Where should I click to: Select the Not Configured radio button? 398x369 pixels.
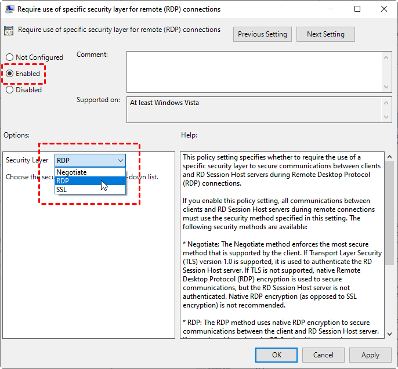tap(10, 57)
